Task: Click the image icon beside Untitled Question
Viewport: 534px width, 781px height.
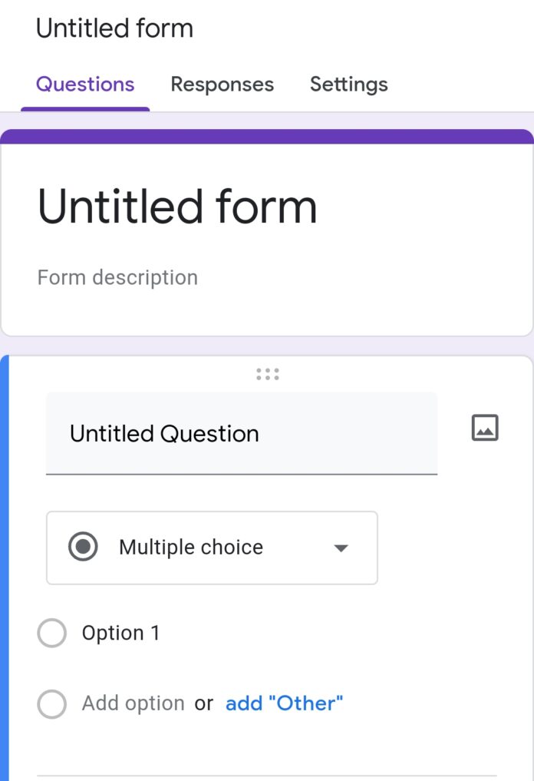Action: click(x=485, y=428)
